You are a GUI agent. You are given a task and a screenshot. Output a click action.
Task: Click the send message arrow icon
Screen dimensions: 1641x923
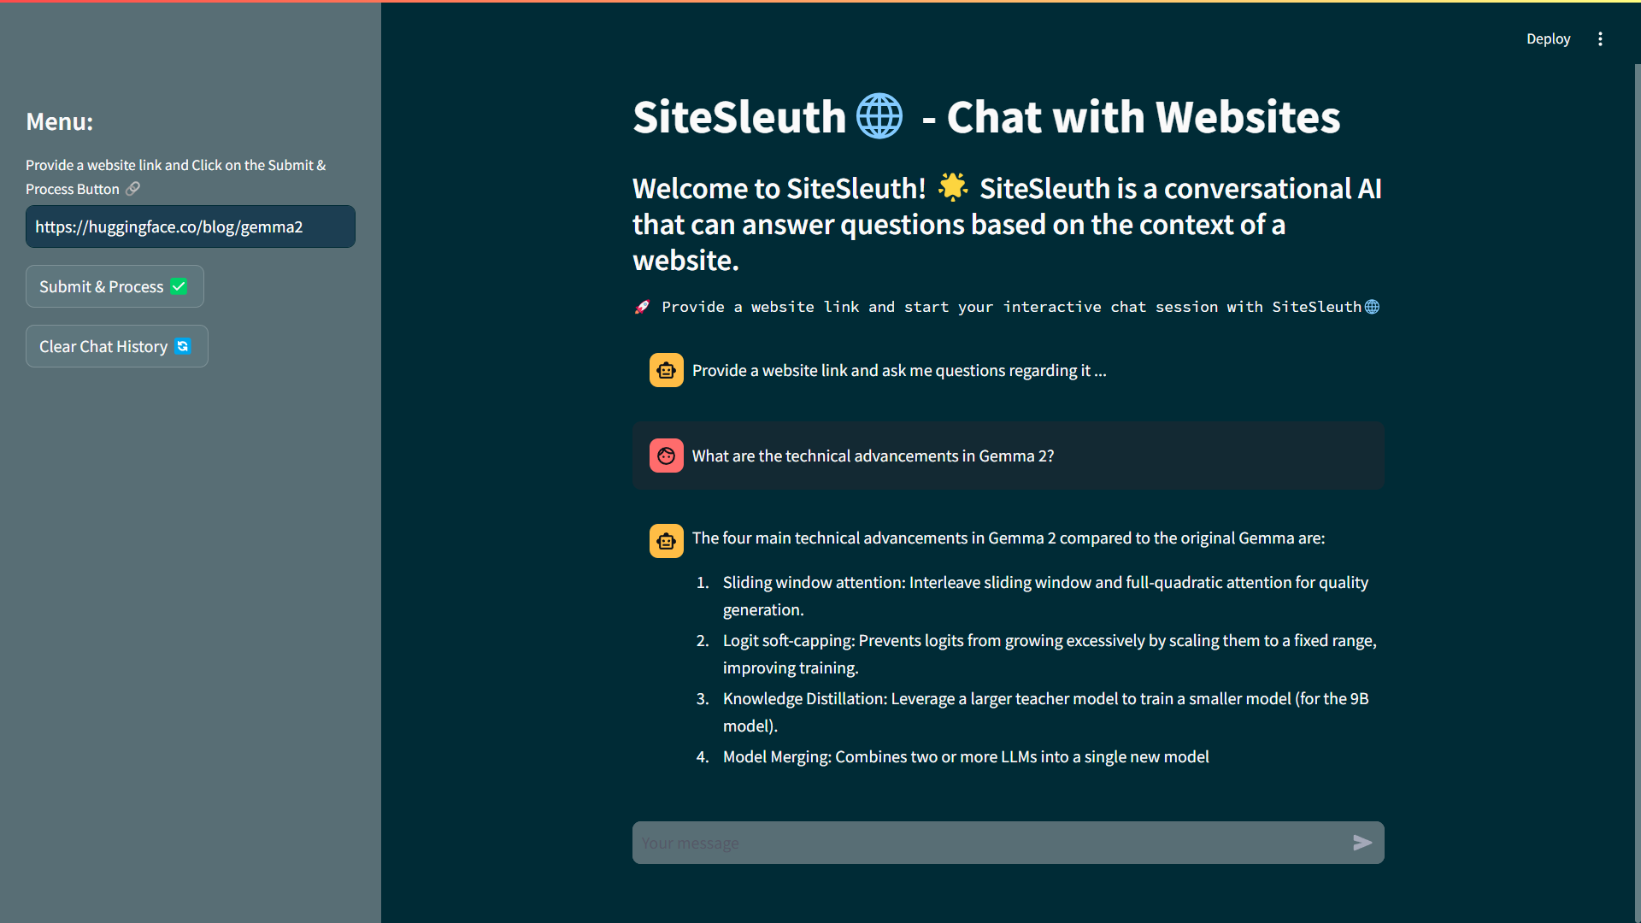point(1362,843)
